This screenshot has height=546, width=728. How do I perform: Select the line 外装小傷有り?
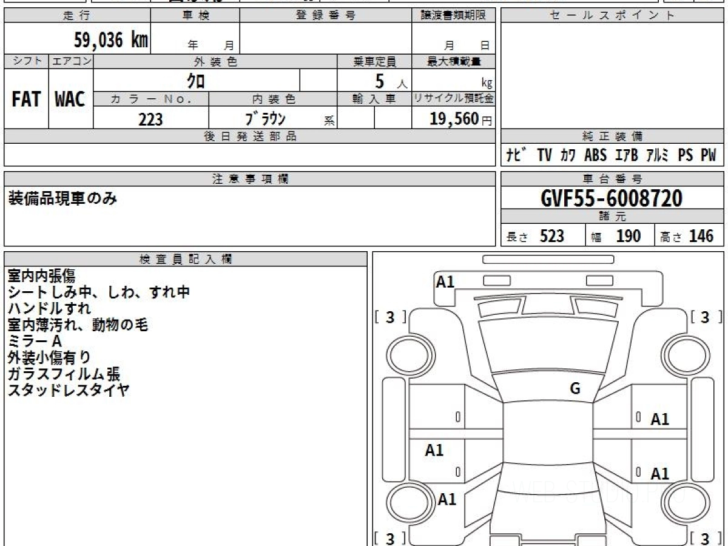pyautogui.click(x=49, y=358)
